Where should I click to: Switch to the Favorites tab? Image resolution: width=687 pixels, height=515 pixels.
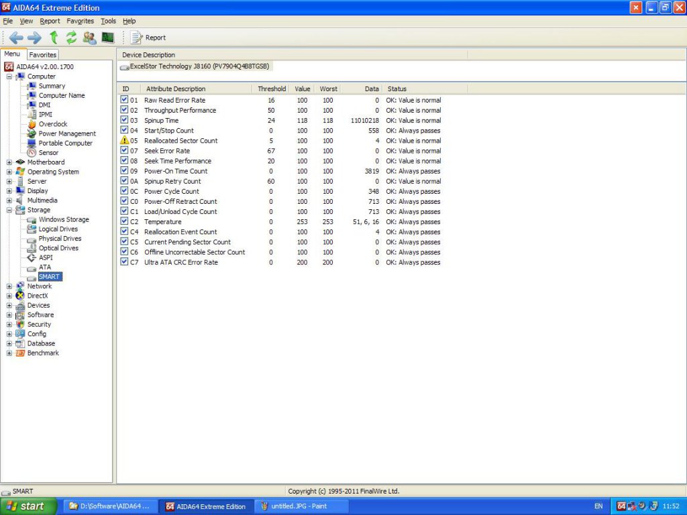tap(42, 55)
